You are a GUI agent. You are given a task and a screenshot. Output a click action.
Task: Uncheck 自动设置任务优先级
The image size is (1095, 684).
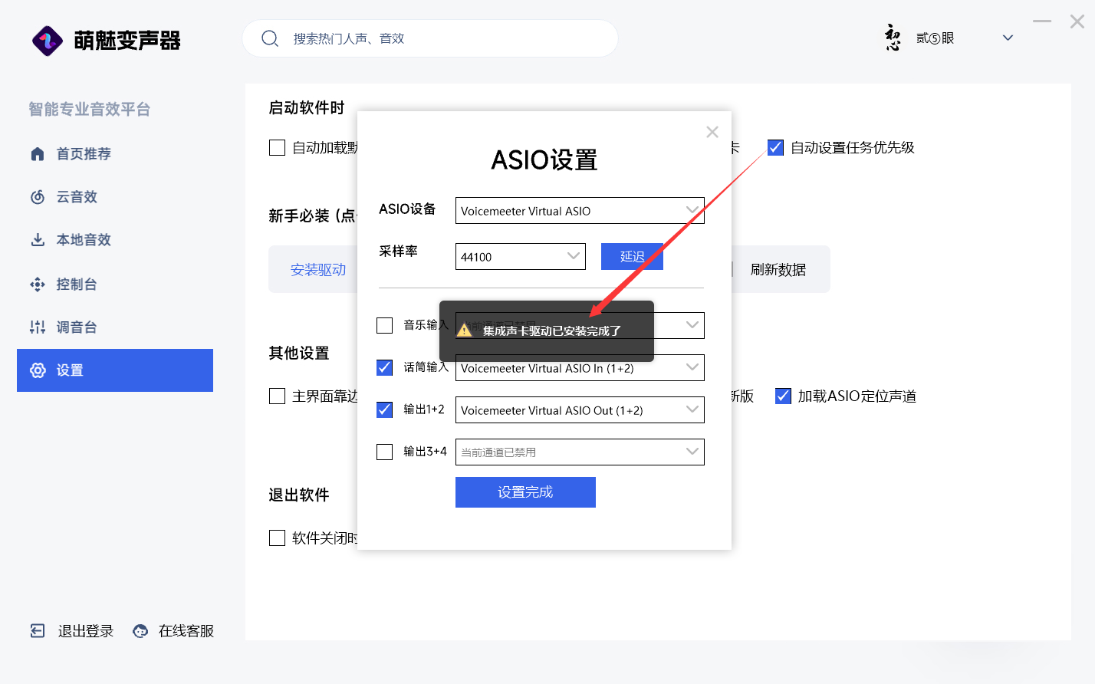tap(776, 147)
